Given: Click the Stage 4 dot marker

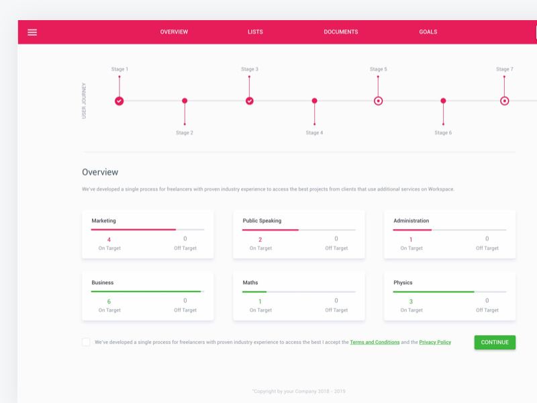Looking at the screenshot, I should tap(314, 101).
